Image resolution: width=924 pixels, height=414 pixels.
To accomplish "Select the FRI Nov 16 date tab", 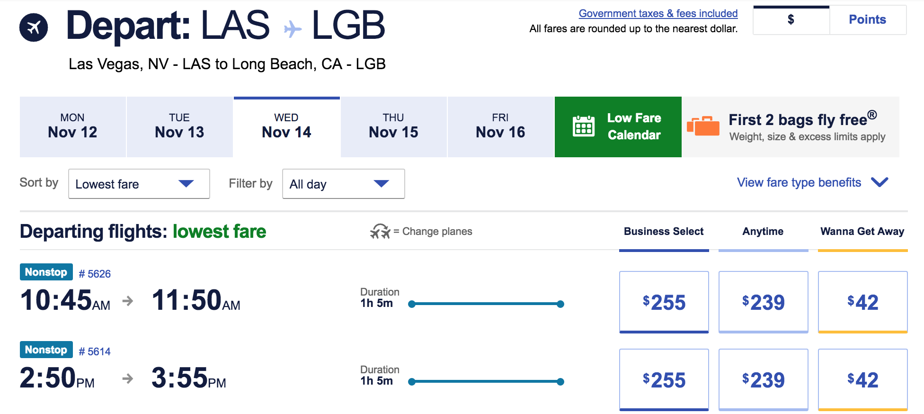I will (501, 127).
